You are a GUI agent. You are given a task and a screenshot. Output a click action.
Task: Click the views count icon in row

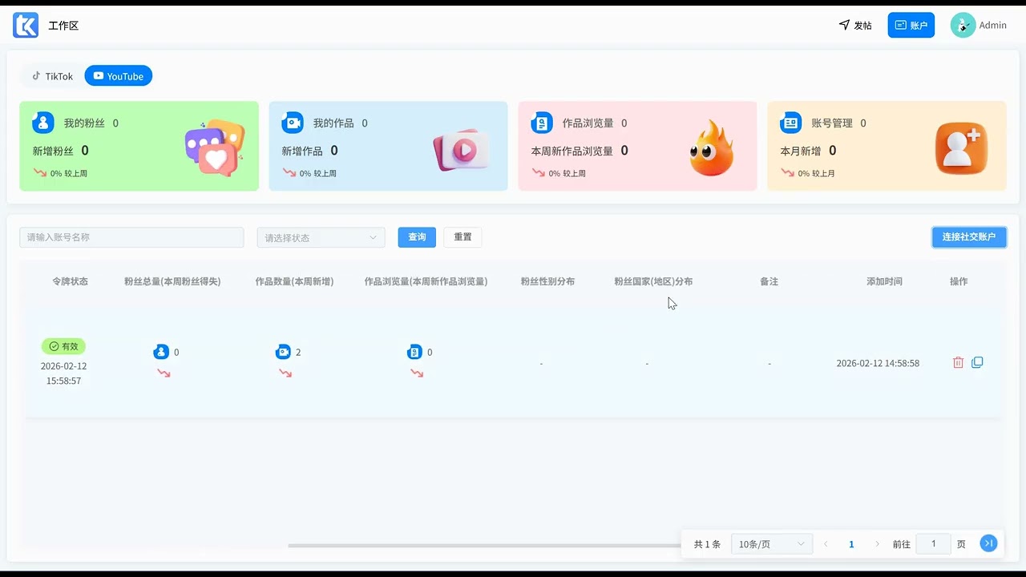click(414, 352)
